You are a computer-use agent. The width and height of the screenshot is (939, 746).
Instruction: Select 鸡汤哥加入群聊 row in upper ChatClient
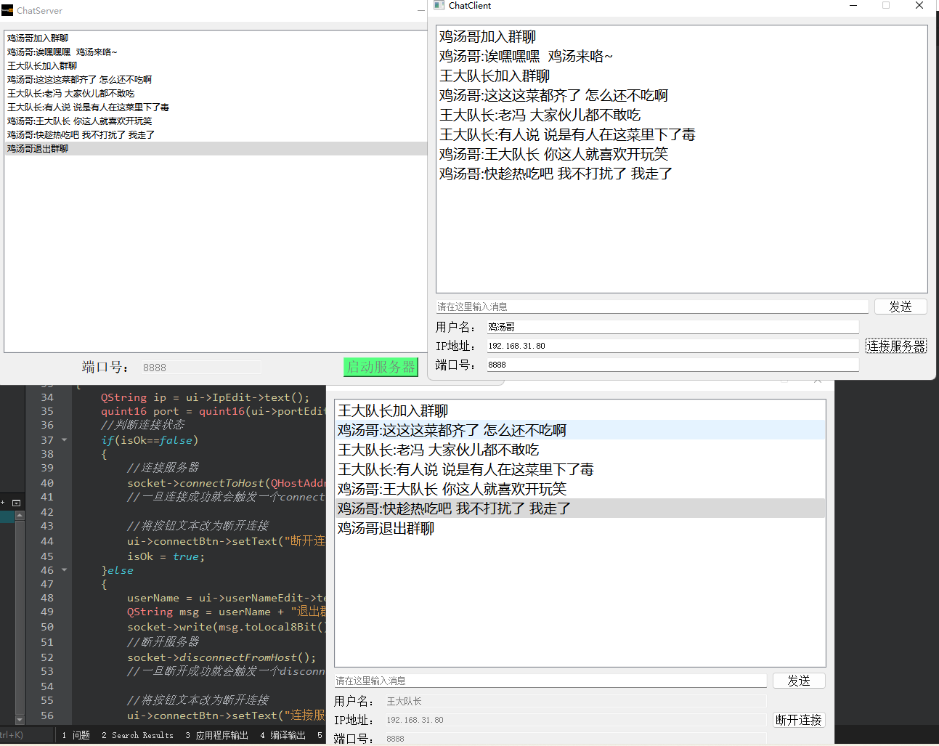click(x=682, y=36)
